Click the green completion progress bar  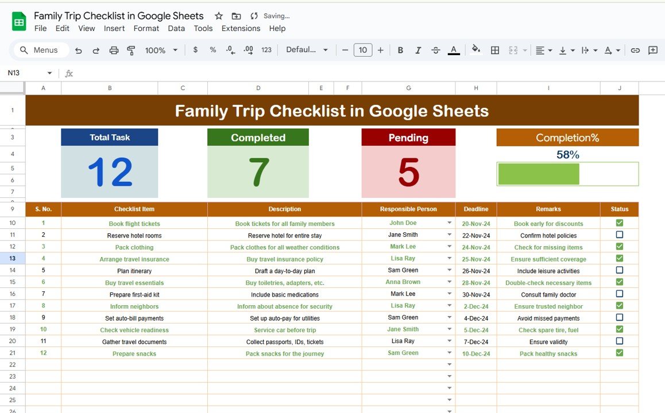539,174
